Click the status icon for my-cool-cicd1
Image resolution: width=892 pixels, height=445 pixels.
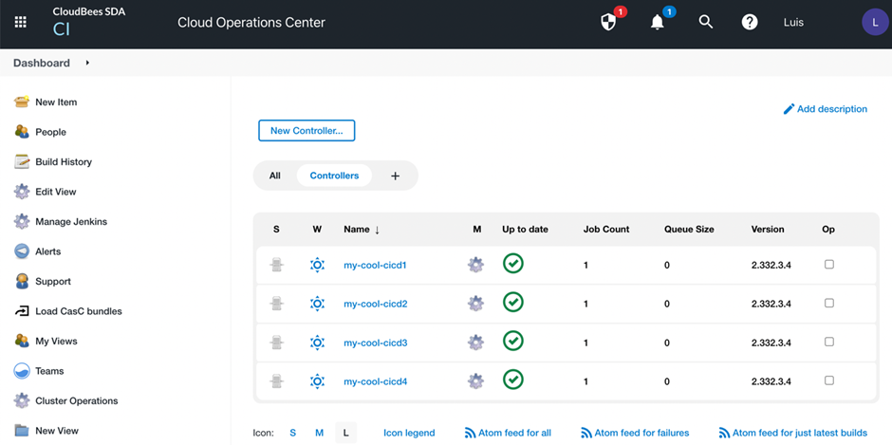[x=276, y=265]
